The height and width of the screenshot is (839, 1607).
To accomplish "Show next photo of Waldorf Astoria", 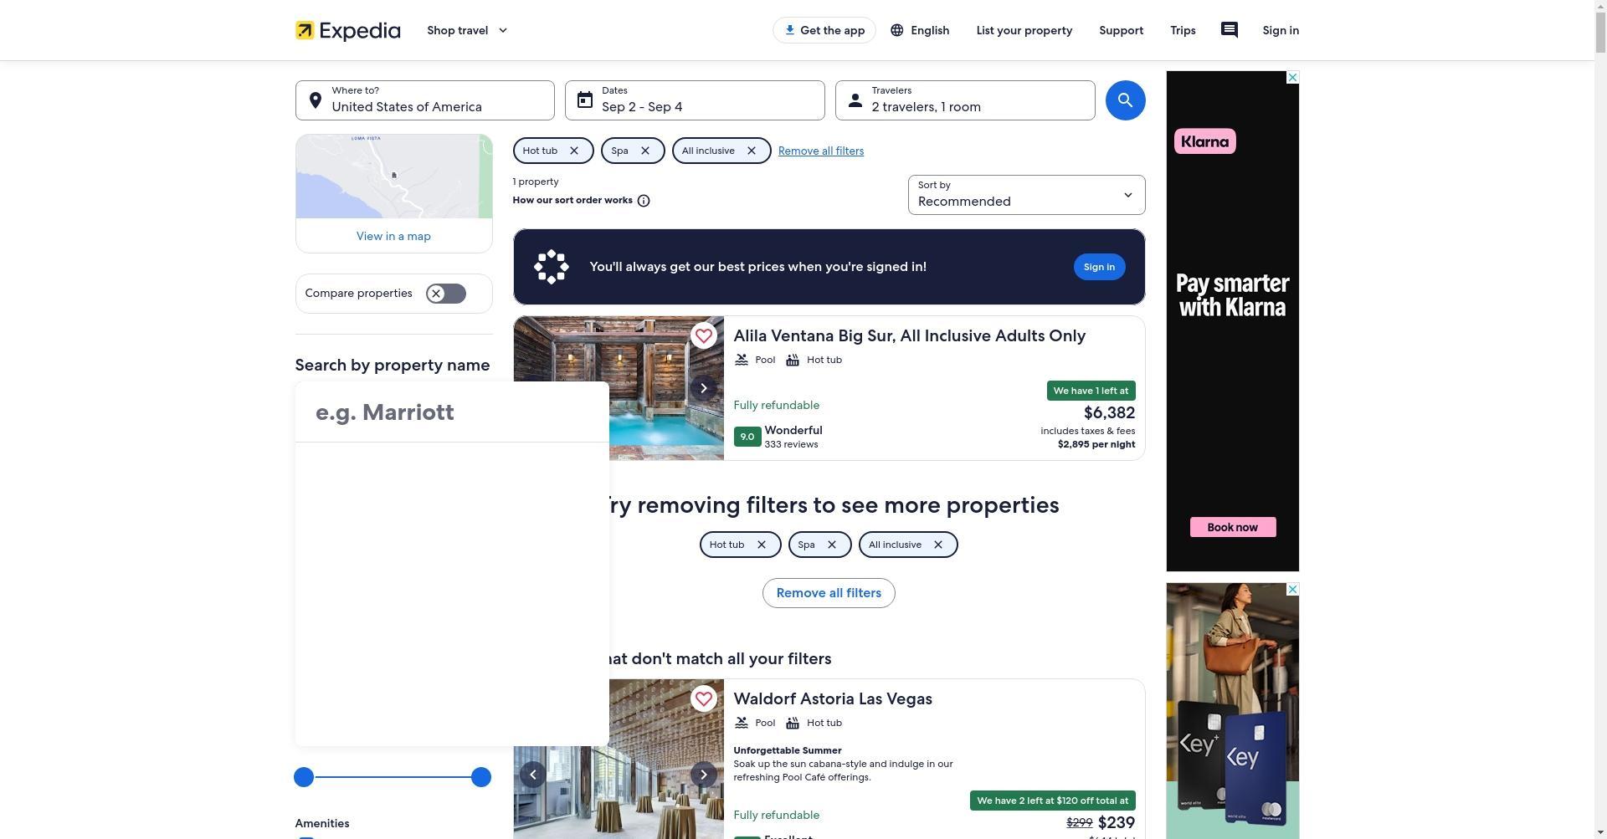I will 703,775.
